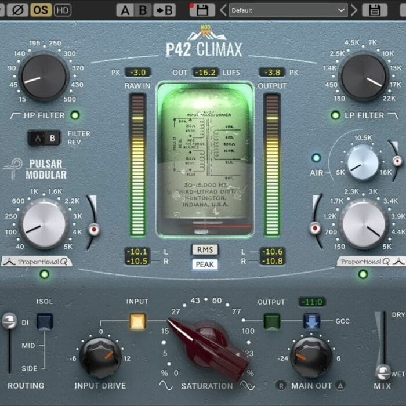The height and width of the screenshot is (406, 406).
Task: Click the save icon with red dot
Action: click(x=201, y=10)
